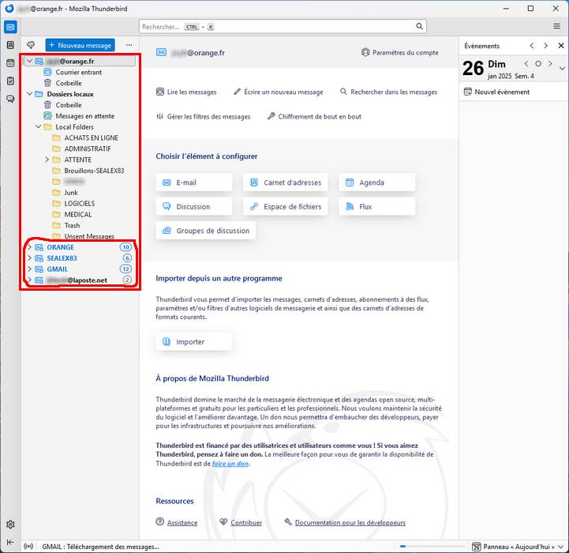Open the Assistance link
The height and width of the screenshot is (553, 569).
pyautogui.click(x=182, y=522)
